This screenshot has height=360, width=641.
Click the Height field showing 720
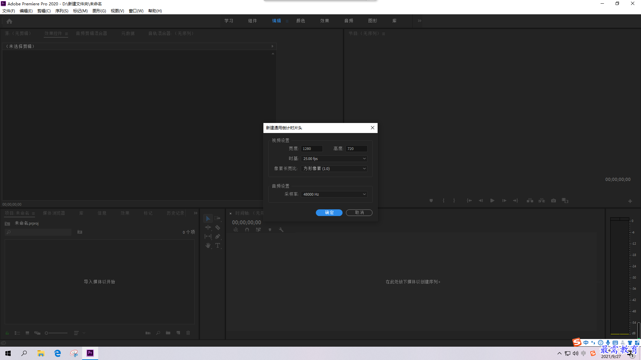pyautogui.click(x=357, y=149)
